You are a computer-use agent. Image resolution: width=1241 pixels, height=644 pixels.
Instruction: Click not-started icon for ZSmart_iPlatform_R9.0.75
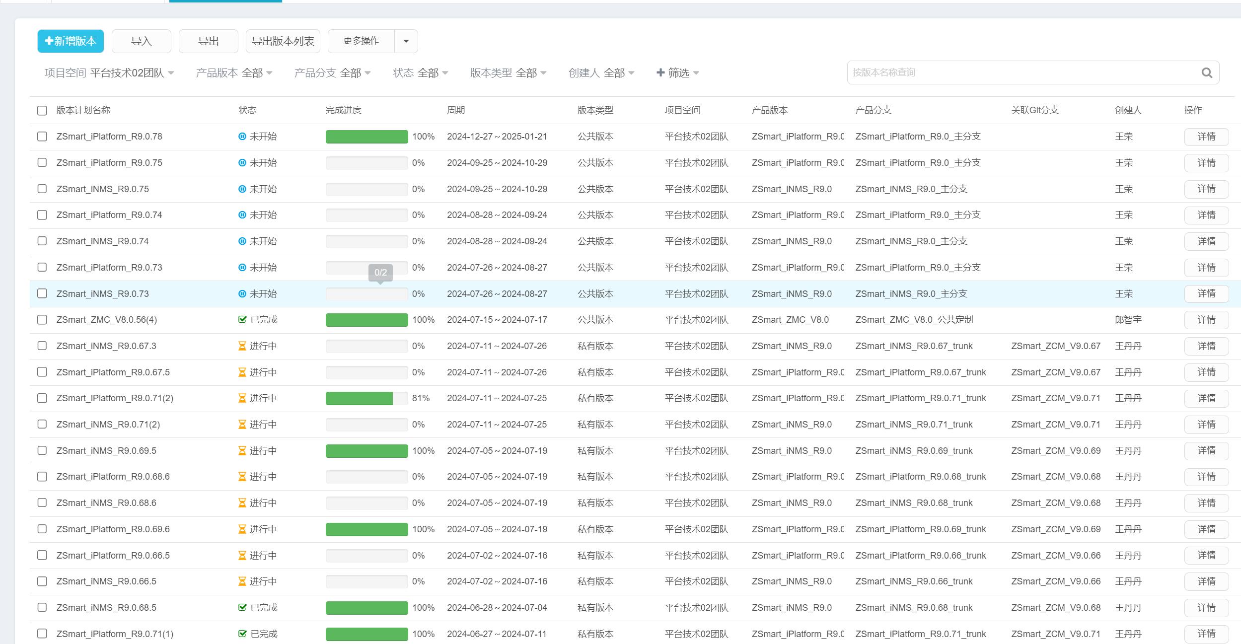[242, 163]
